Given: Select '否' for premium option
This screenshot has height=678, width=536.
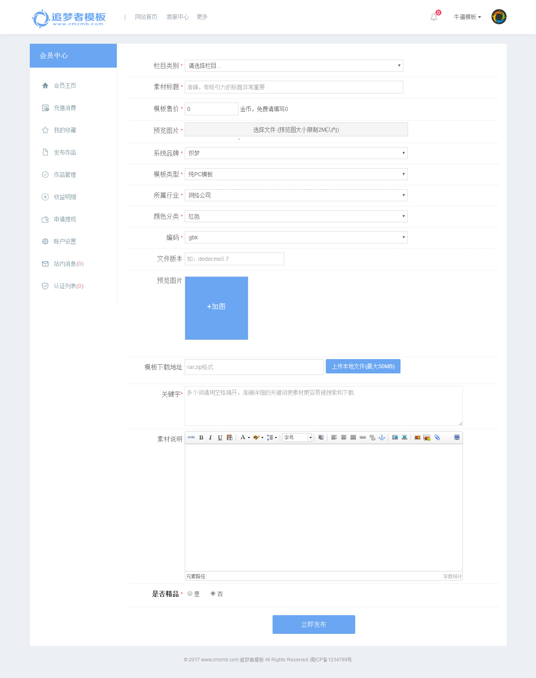Looking at the screenshot, I should 213,593.
